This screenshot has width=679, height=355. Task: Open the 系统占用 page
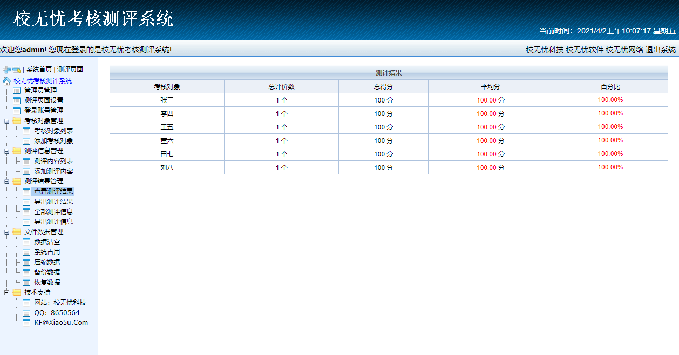(x=47, y=252)
